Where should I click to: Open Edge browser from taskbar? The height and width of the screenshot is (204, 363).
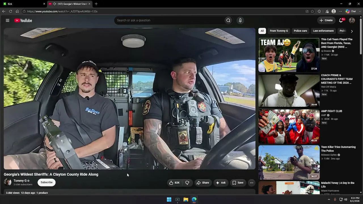point(194,200)
